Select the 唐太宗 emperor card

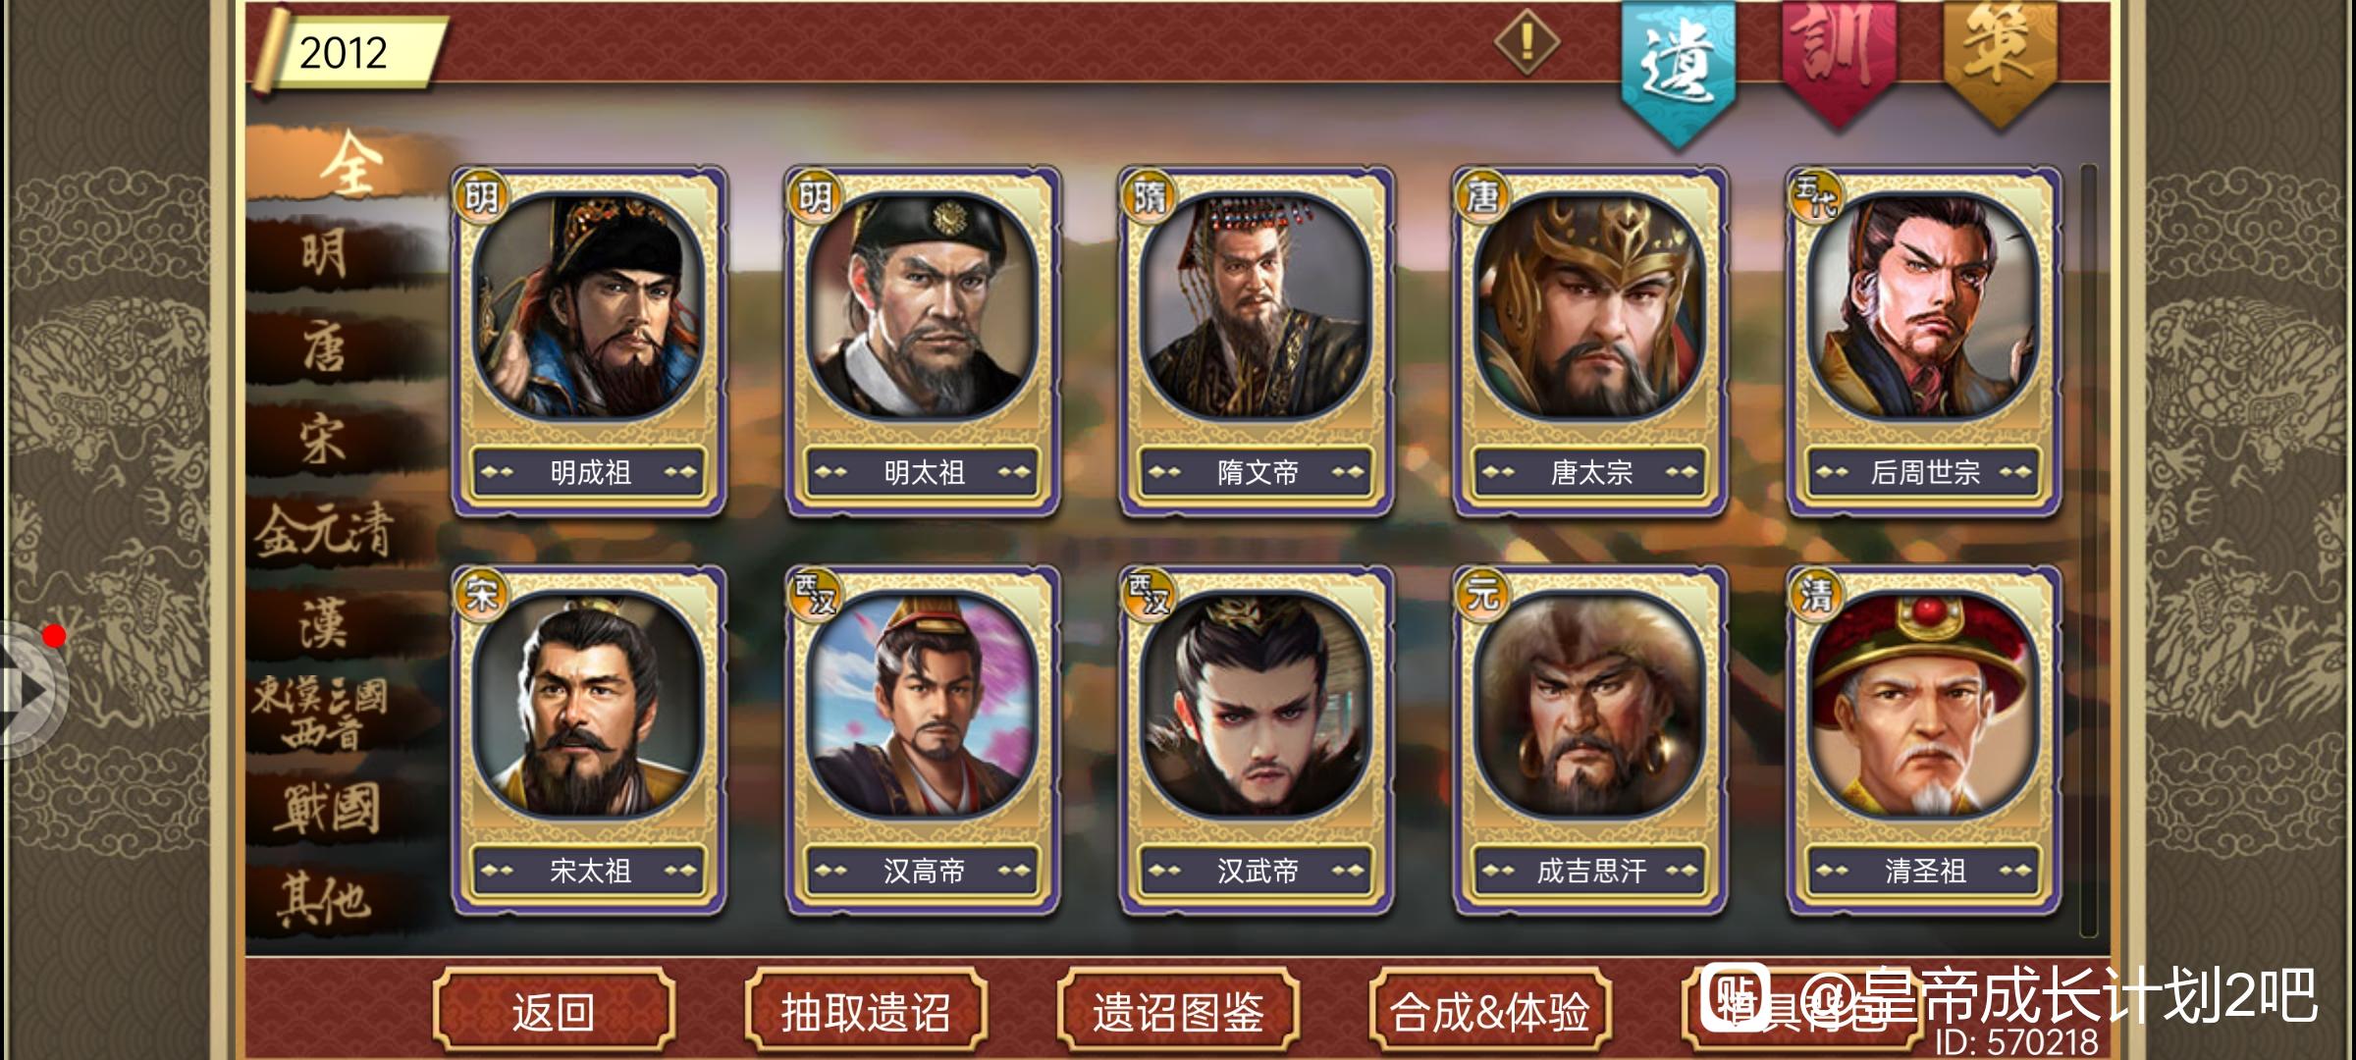pos(1590,341)
